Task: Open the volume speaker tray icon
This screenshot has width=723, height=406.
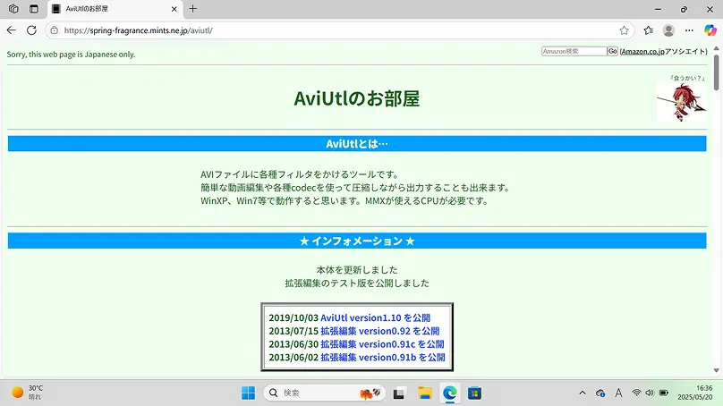Action: [650, 393]
